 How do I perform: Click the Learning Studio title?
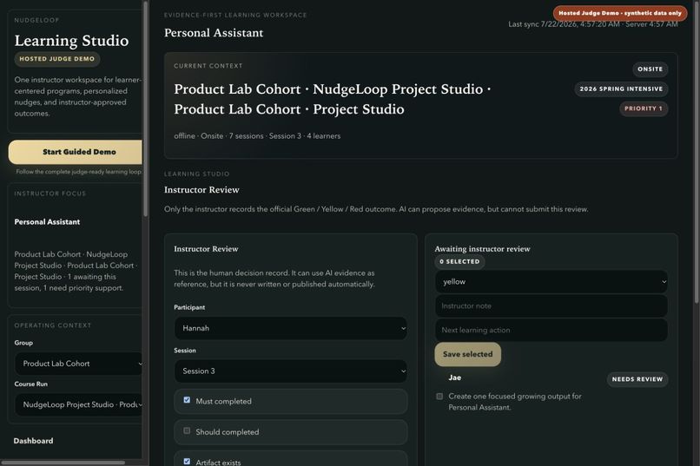pos(71,41)
